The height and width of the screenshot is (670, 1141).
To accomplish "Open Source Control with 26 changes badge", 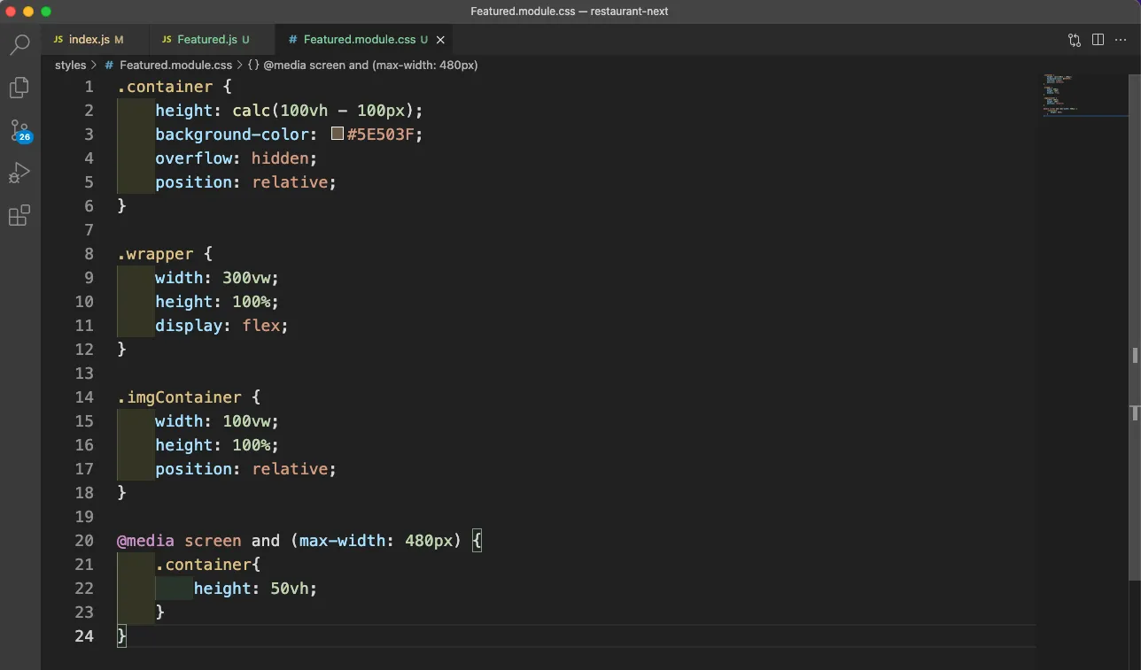I will (19, 131).
